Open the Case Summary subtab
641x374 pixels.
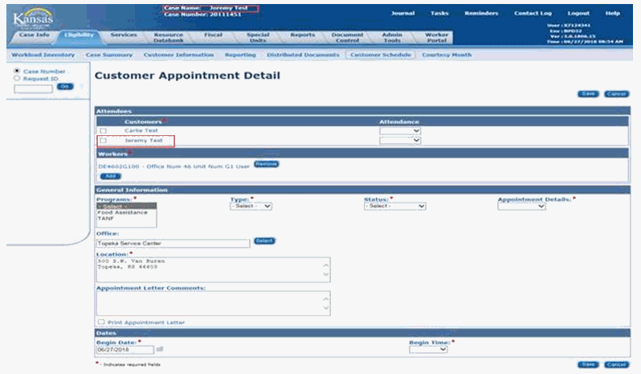point(109,55)
